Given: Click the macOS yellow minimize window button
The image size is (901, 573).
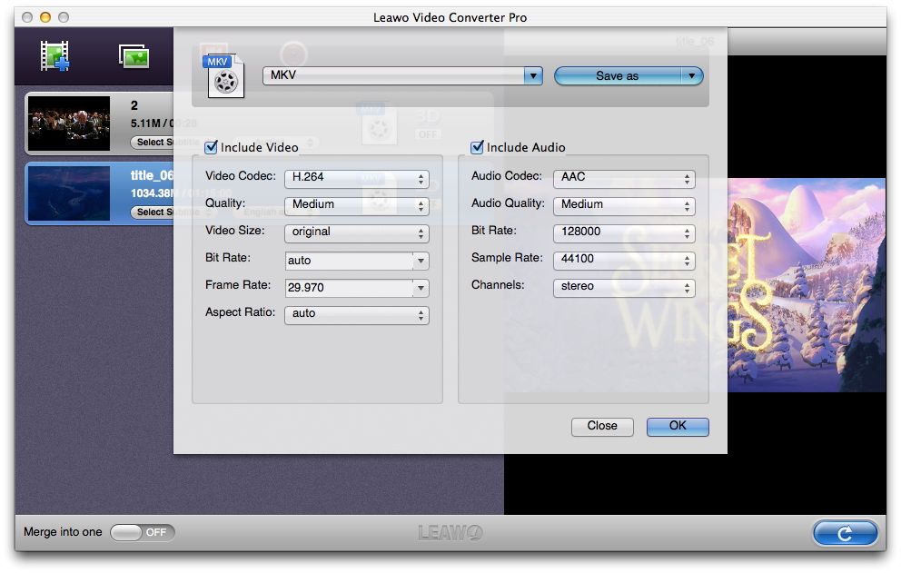Looking at the screenshot, I should click(45, 17).
